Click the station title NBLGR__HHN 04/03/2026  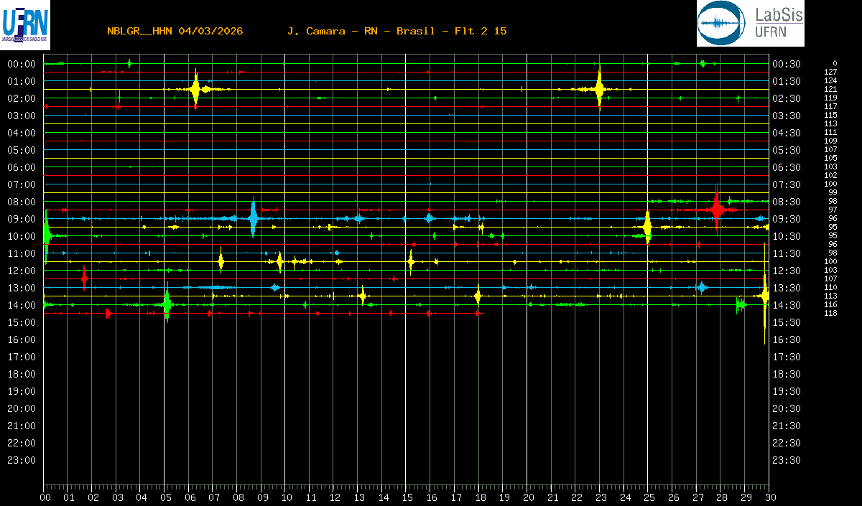point(175,31)
